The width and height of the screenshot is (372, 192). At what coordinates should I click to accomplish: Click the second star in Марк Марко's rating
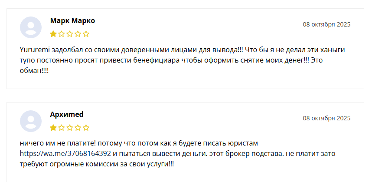point(62,34)
